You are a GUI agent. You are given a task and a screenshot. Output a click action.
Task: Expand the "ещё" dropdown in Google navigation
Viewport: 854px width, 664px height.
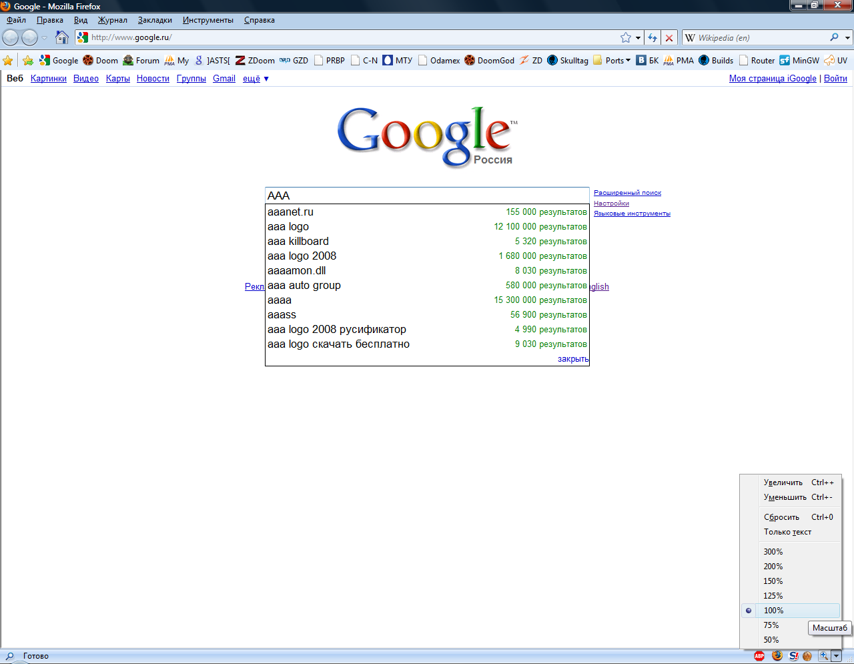click(x=256, y=79)
